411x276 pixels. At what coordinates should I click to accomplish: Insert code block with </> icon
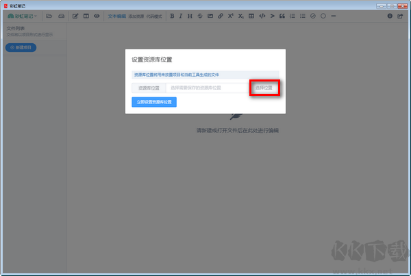[262, 16]
